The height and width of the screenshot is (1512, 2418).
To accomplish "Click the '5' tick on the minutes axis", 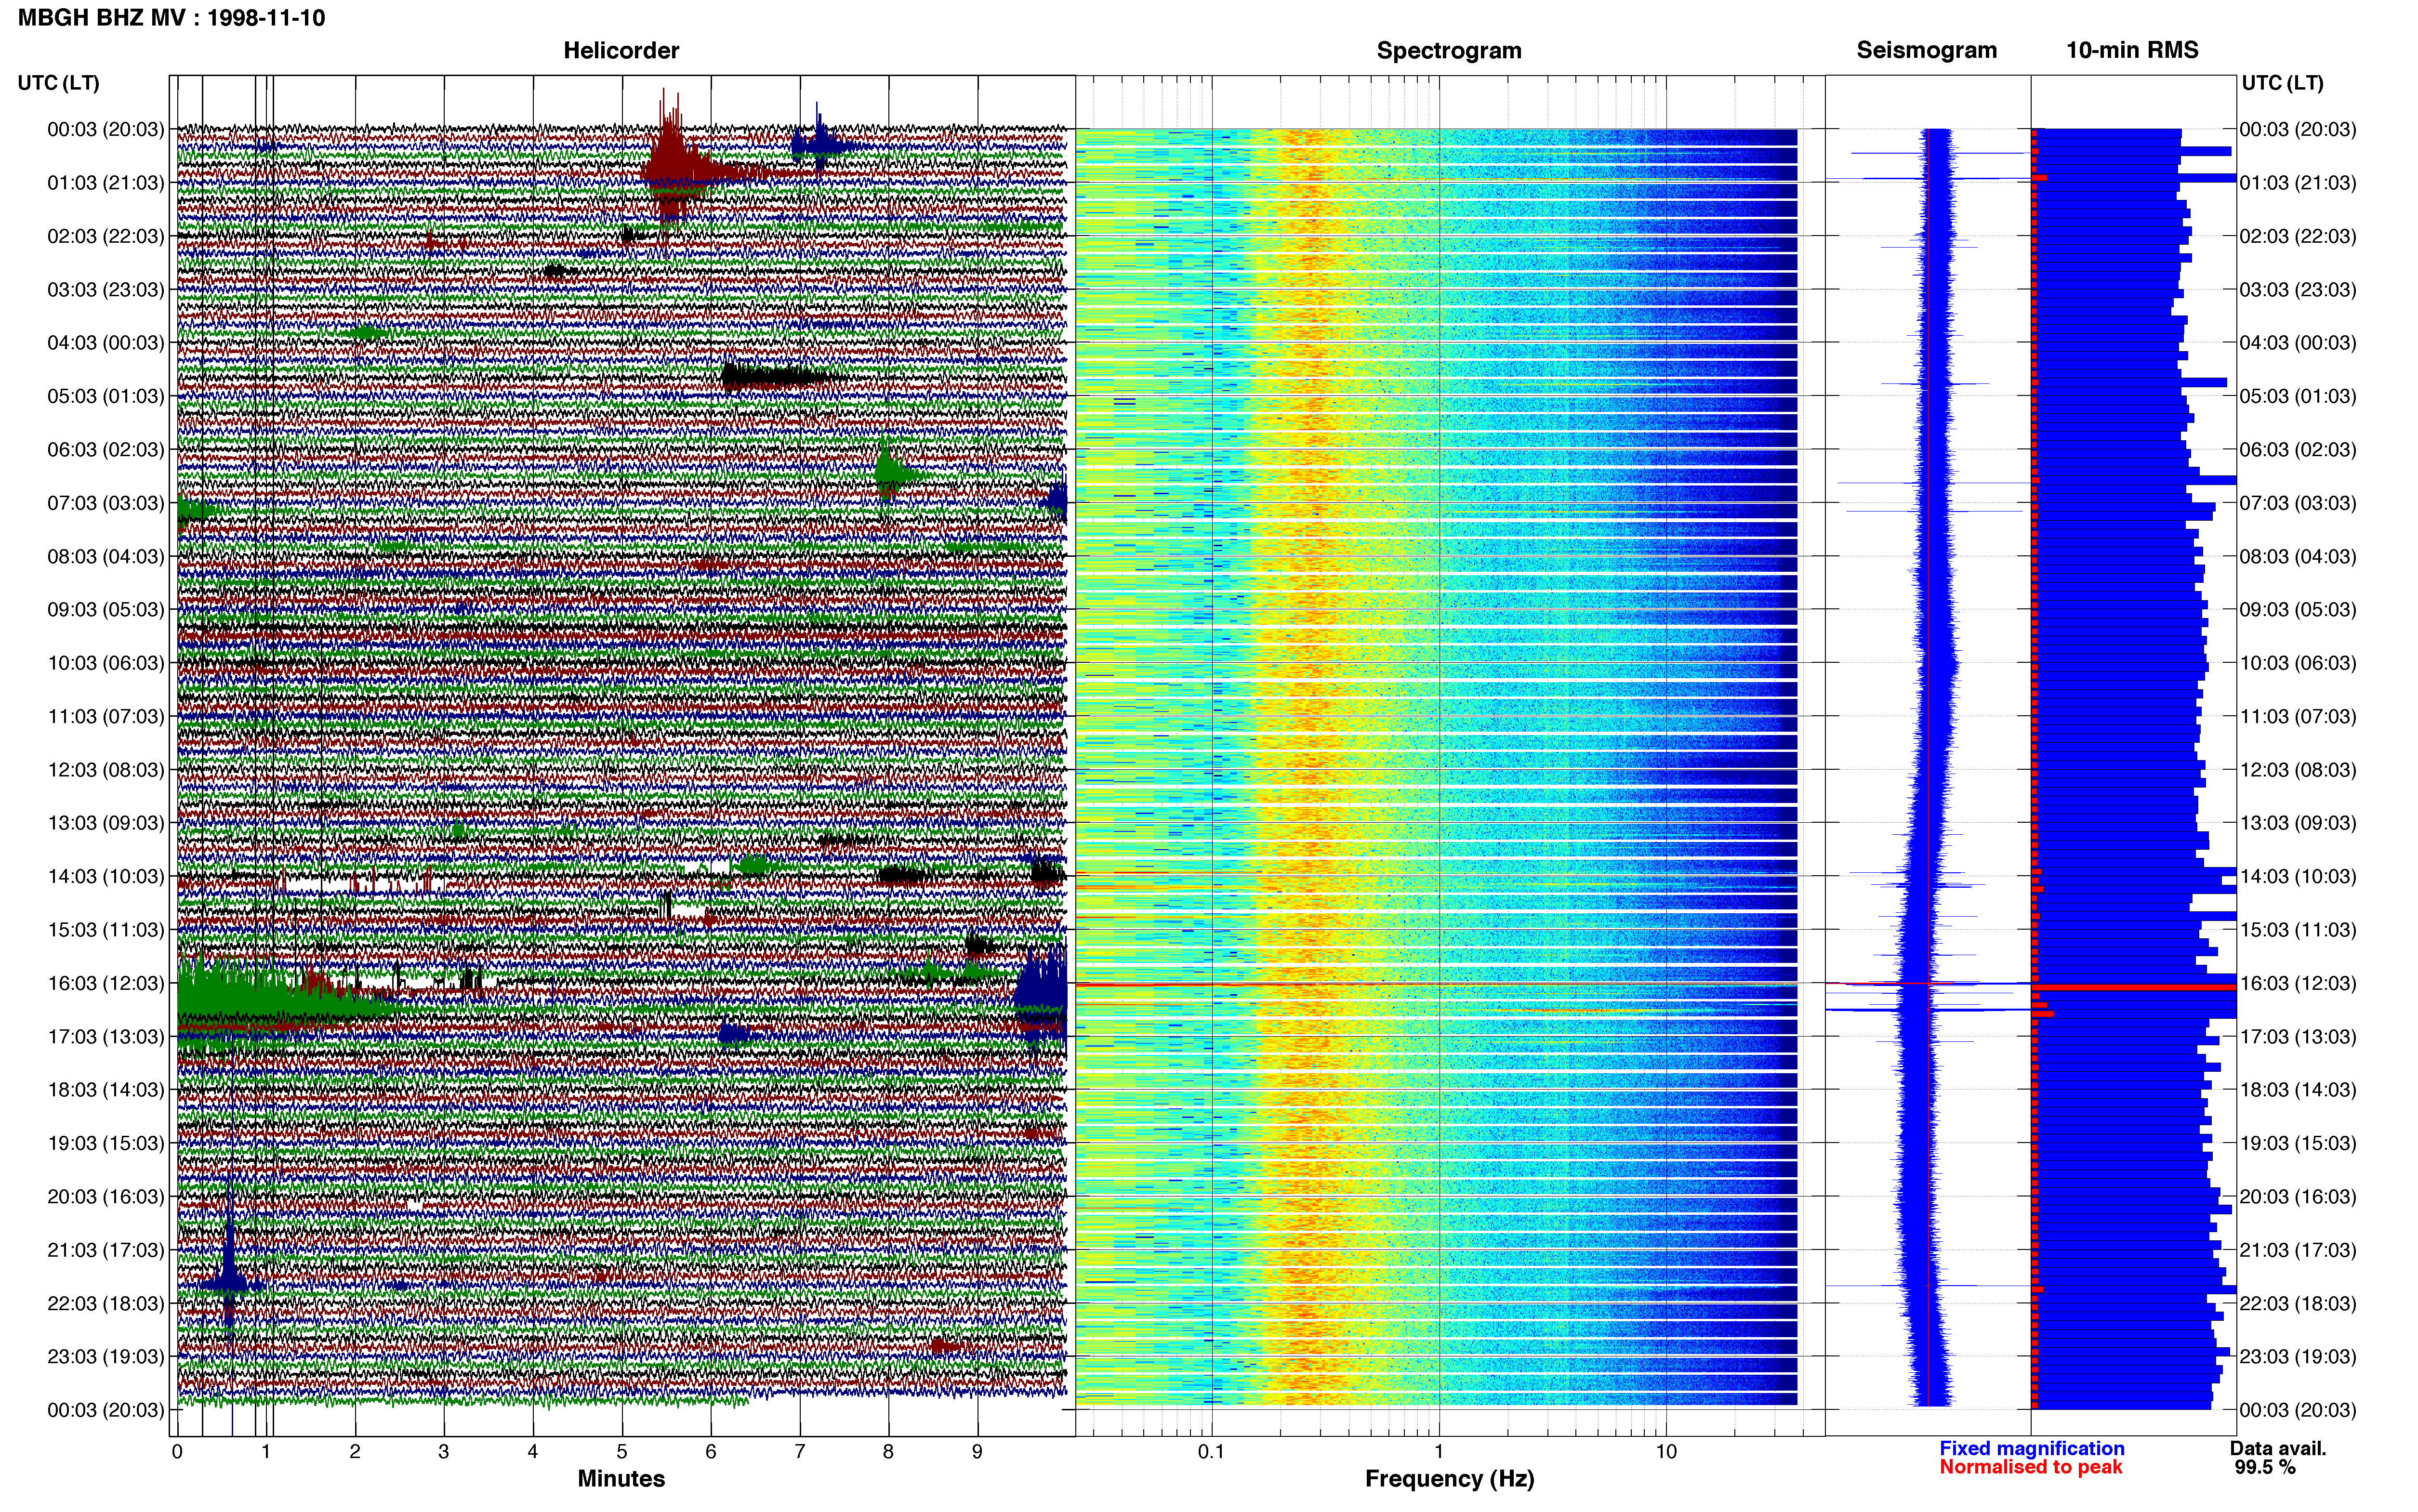I will point(622,1452).
